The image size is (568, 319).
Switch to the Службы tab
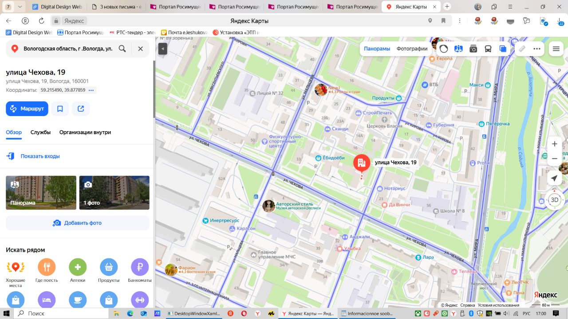point(40,132)
